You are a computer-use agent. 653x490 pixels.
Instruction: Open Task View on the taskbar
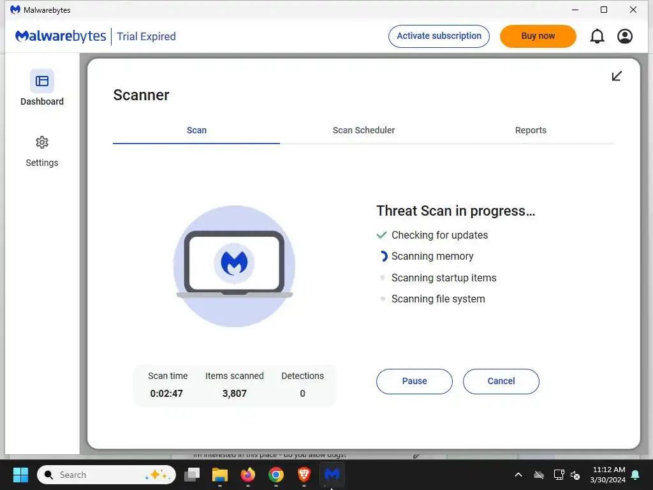[192, 475]
